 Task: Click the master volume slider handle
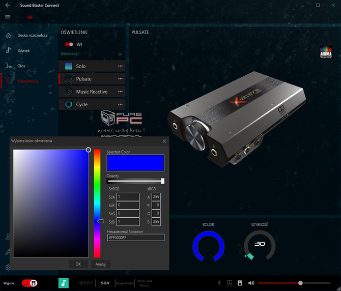coord(300,283)
